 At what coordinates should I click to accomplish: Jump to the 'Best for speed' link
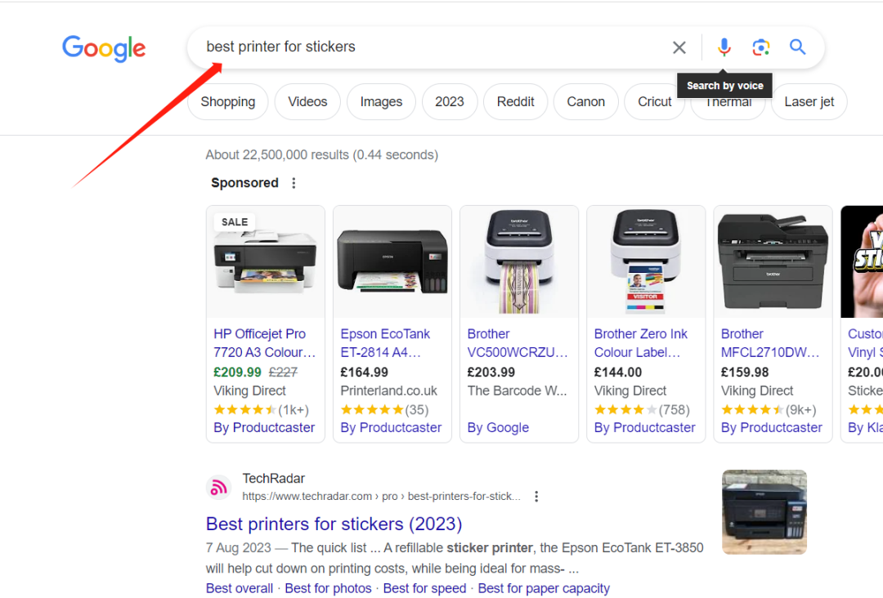[x=424, y=588]
